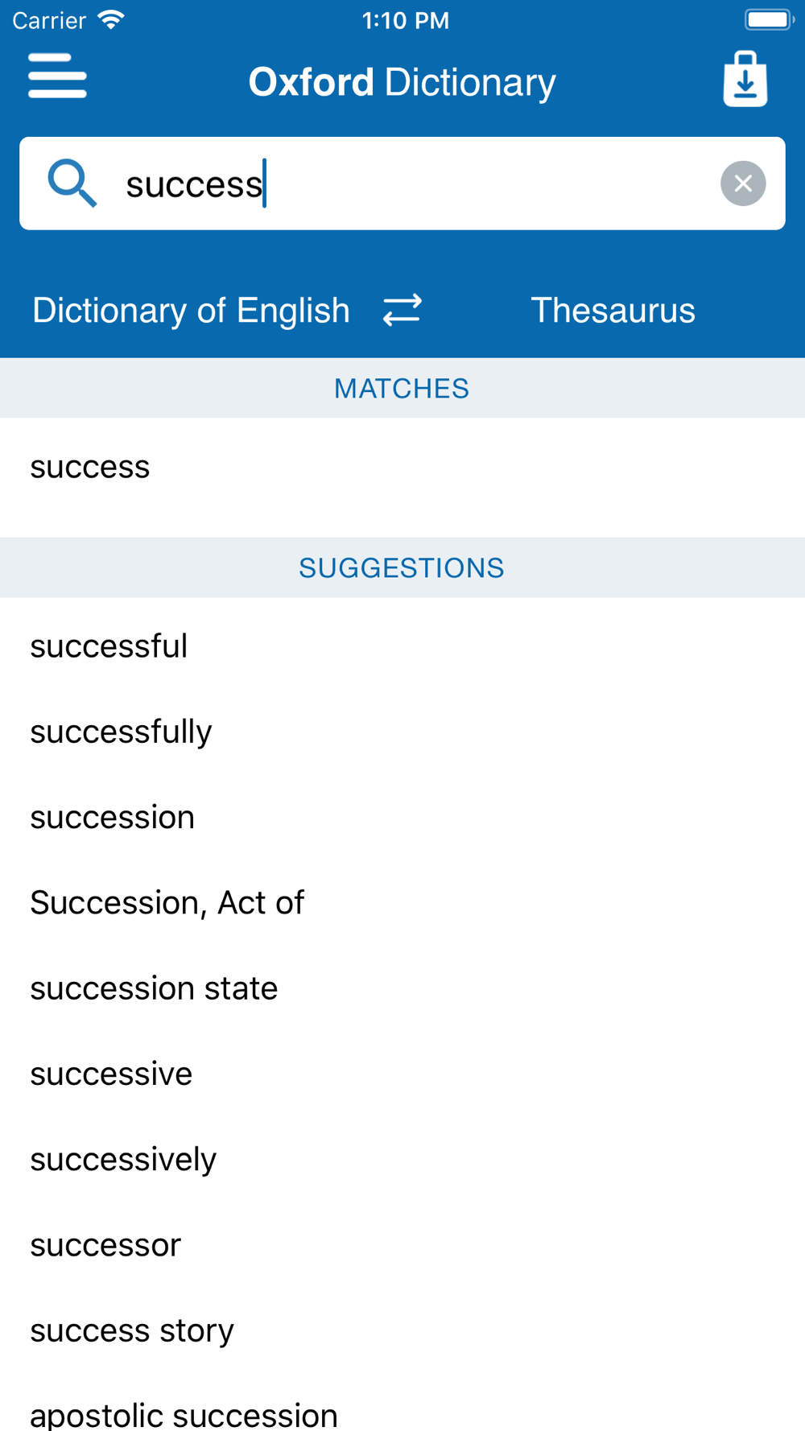Open the successive entry
This screenshot has height=1431, width=805.
coord(402,1074)
